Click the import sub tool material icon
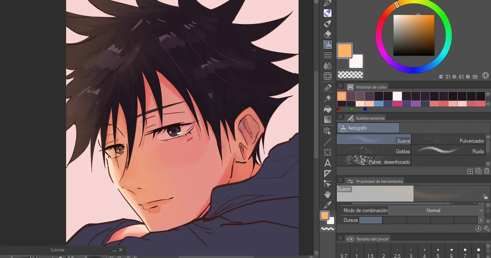This screenshot has width=491, height=258. tap(470, 171)
